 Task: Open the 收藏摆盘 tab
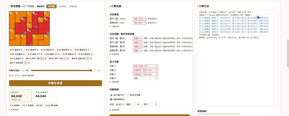point(73,6)
